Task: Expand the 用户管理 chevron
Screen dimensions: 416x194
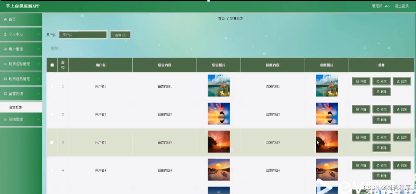Action: [x=38, y=49]
